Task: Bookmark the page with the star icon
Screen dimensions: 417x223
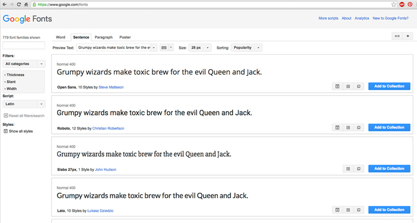Action: pyautogui.click(x=394, y=5)
